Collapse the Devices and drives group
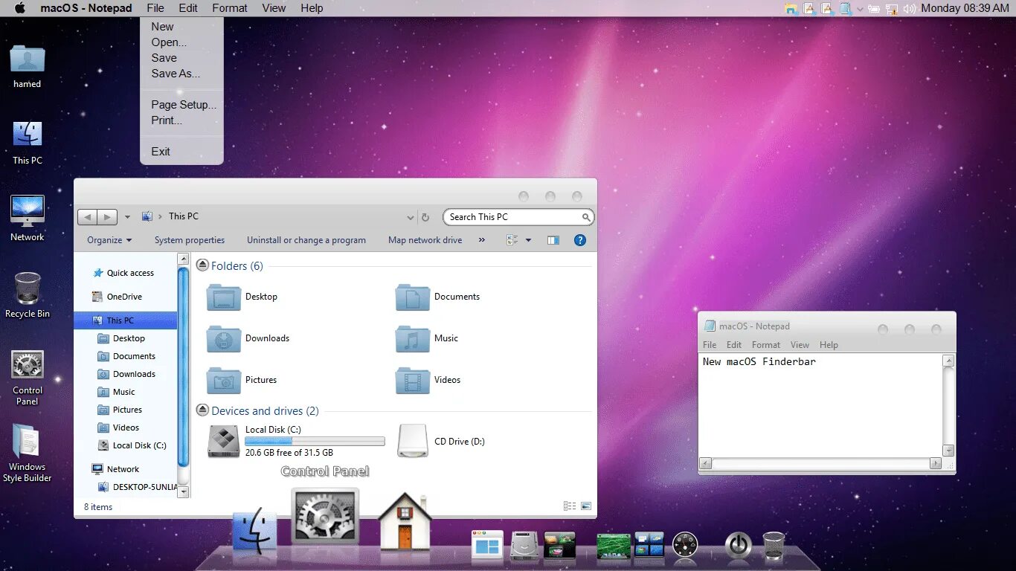Screen dimensions: 1016x571 [202, 410]
